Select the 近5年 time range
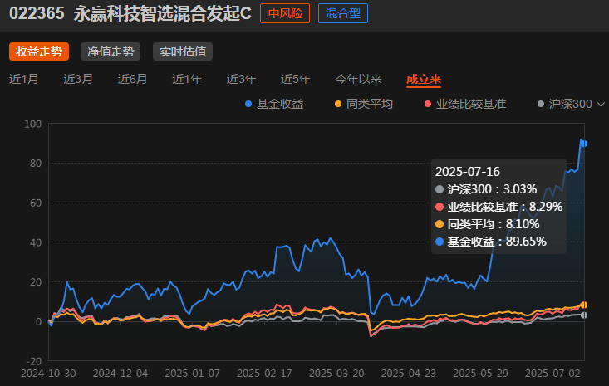The image size is (609, 386). click(x=296, y=79)
